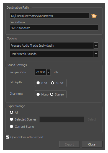Click the Process Audio Tracks Individually combo box text
Screen dimensions: 108x153
pos(32,46)
